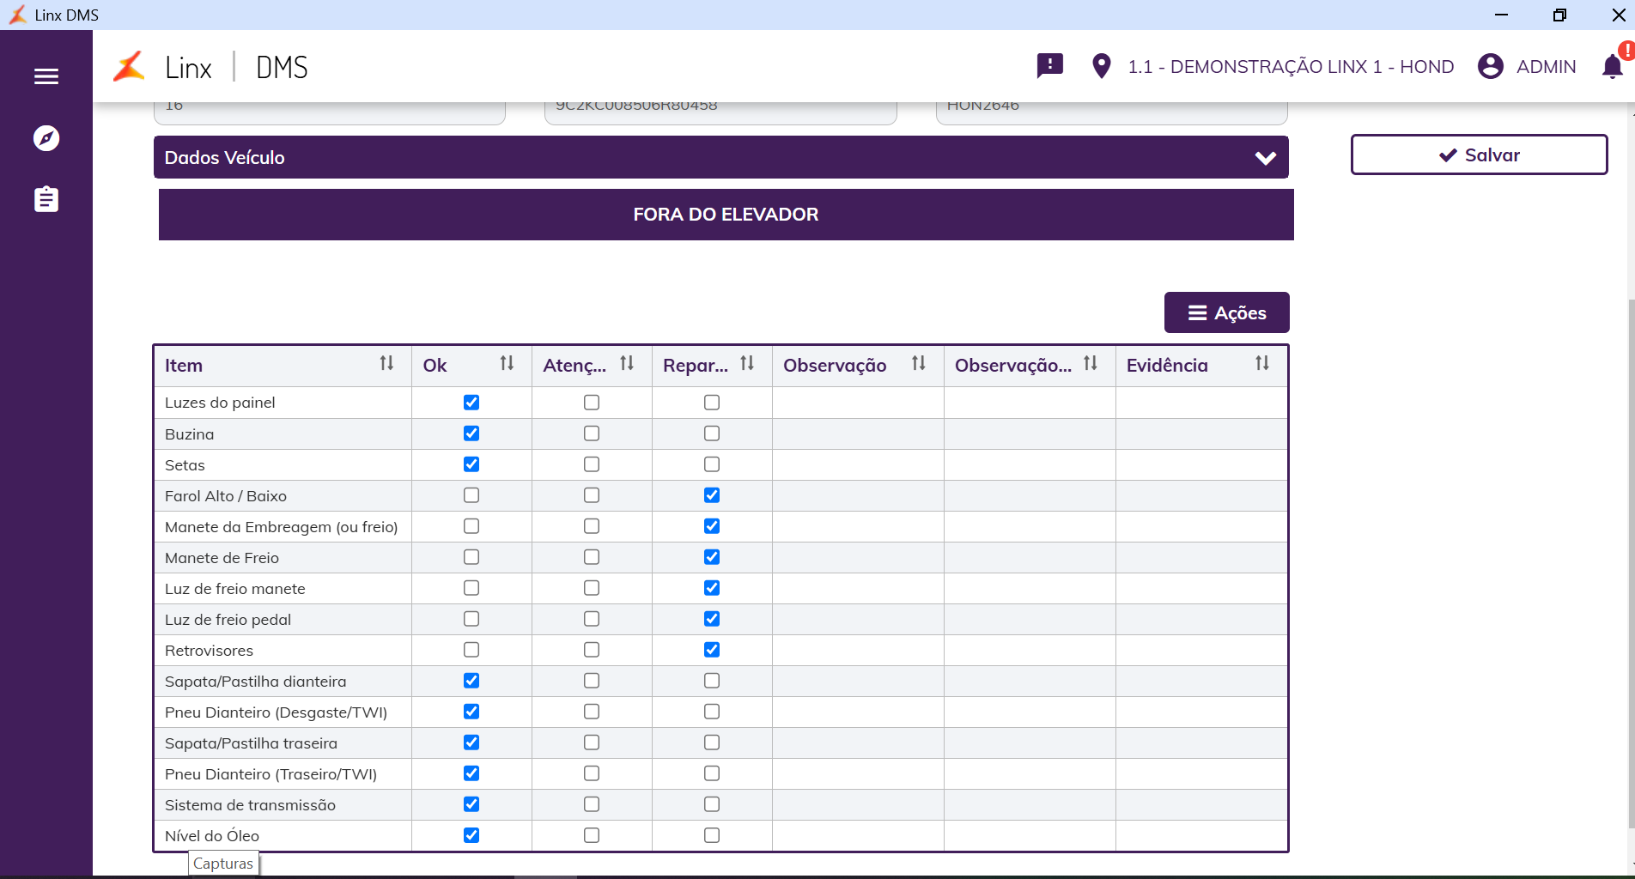Select location 1.1 - DEMONSTRAÇÃO LINX 1 - HOND
Image resolution: width=1635 pixels, height=879 pixels.
click(x=1291, y=67)
